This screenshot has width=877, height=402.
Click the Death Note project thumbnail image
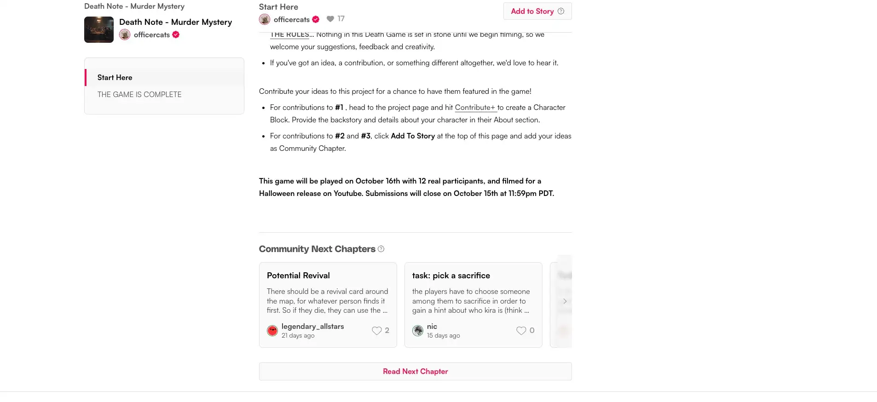[98, 29]
